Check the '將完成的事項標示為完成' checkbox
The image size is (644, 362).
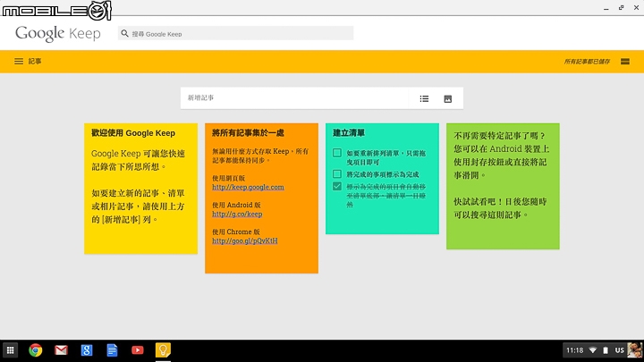click(337, 174)
